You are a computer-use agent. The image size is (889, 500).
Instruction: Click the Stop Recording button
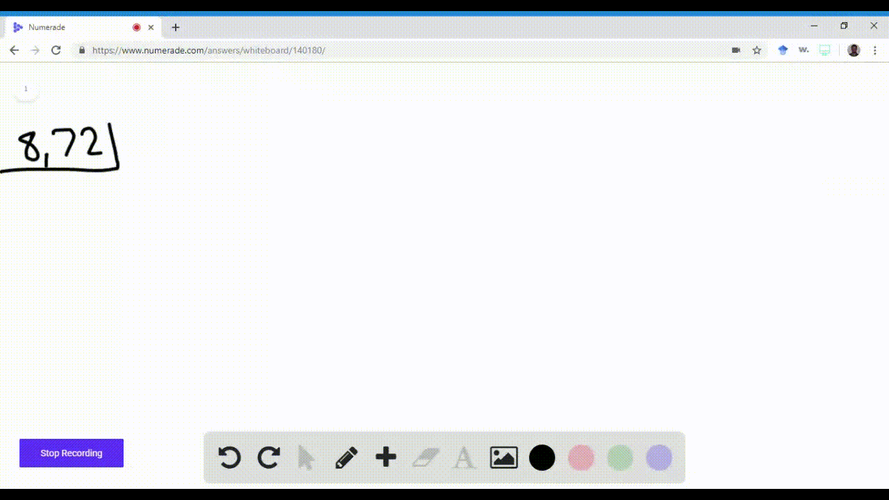[x=72, y=453]
